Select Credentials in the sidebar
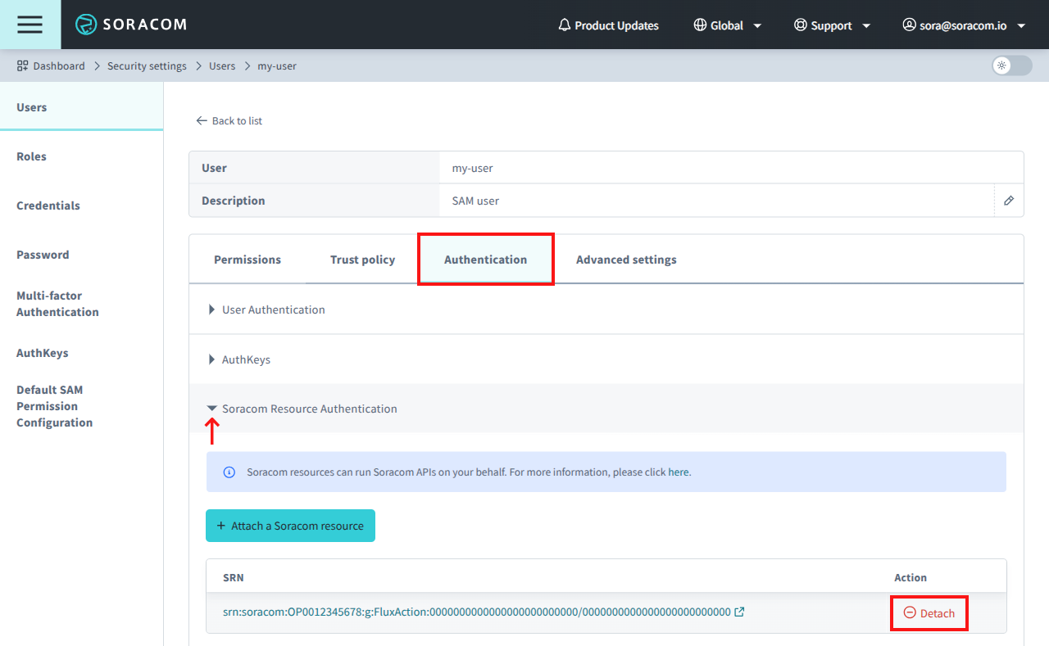This screenshot has width=1049, height=646. click(x=48, y=206)
